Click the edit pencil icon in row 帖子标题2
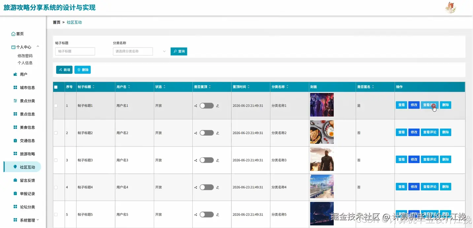 [218, 133]
